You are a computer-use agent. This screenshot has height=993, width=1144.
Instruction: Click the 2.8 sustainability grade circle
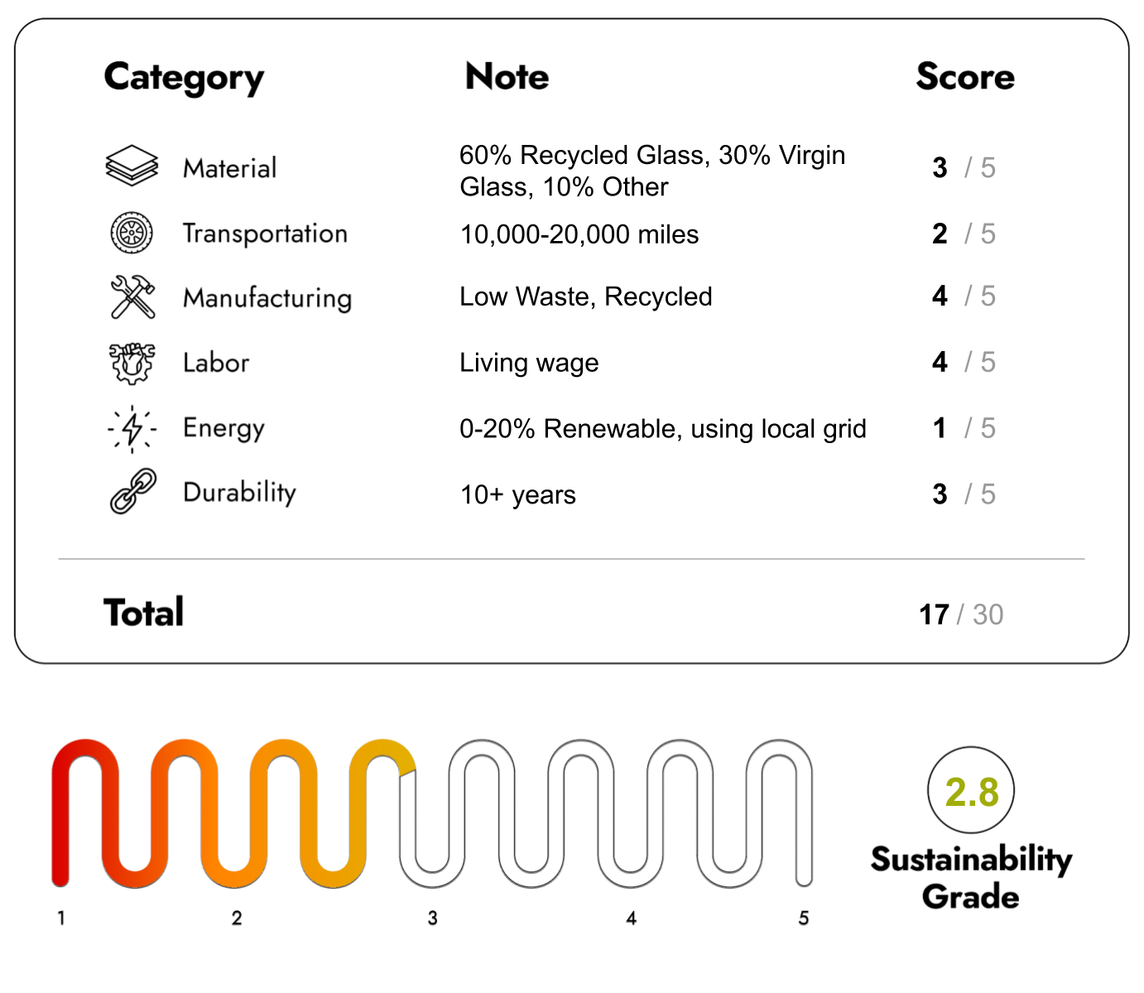point(971,791)
